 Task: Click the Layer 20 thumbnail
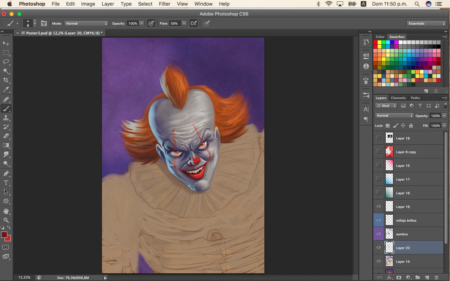[389, 248]
